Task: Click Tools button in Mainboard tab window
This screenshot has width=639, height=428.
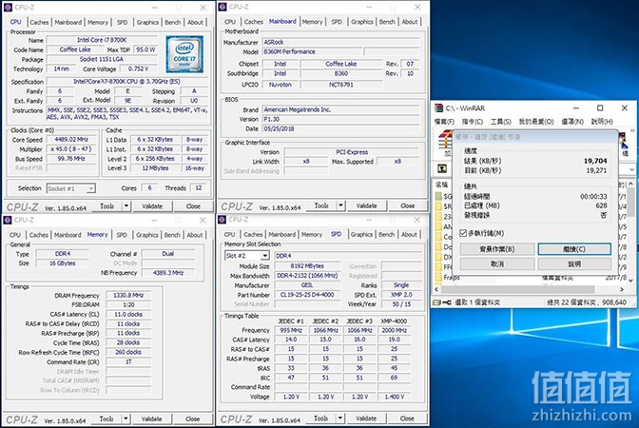Action: (x=321, y=205)
